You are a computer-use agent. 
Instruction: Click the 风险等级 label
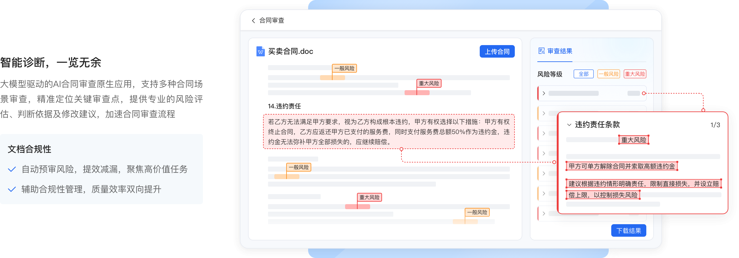coord(550,74)
